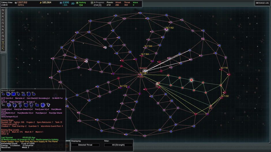Select the P5 control group button
Screen dimensions: 271x152
click(x=3, y=26)
